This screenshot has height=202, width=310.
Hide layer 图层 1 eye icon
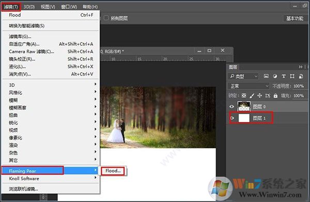pyautogui.click(x=232, y=118)
